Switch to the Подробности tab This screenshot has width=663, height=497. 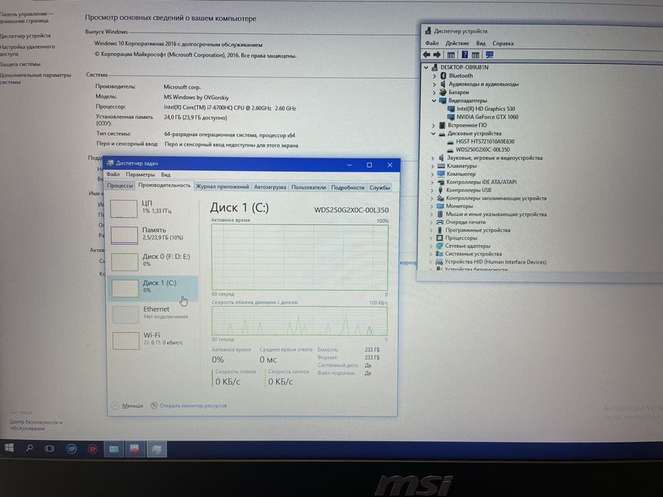[347, 187]
